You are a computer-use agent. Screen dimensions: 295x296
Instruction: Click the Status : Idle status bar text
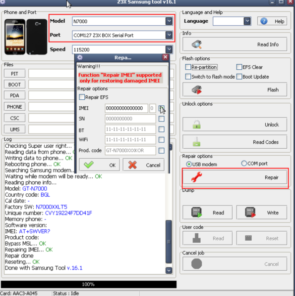pos(66,293)
